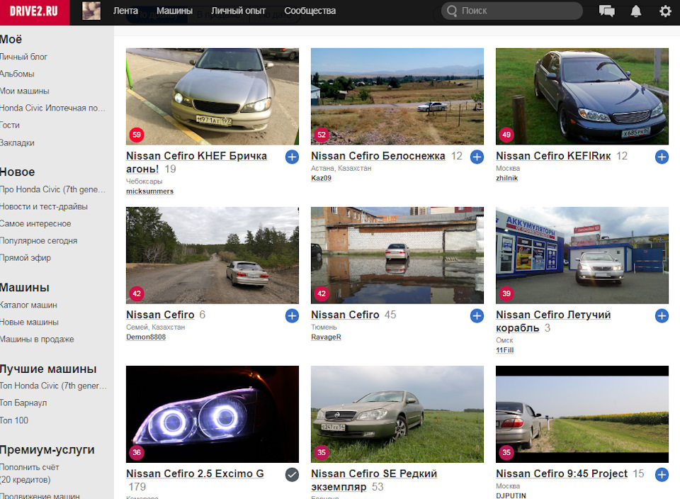This screenshot has height=499, width=680.
Task: Open Новые машины
Action: (x=29, y=323)
